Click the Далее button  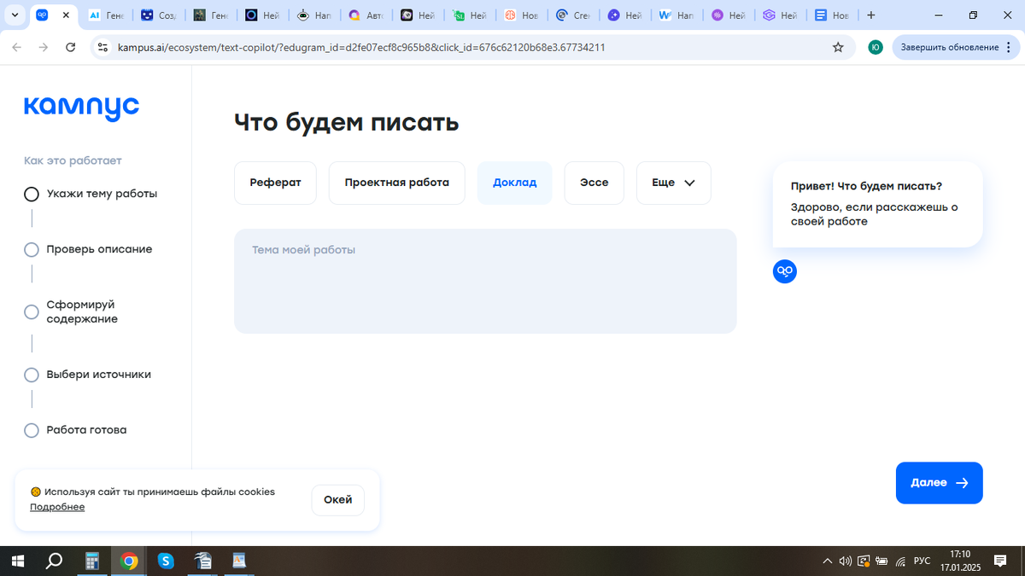tap(940, 483)
